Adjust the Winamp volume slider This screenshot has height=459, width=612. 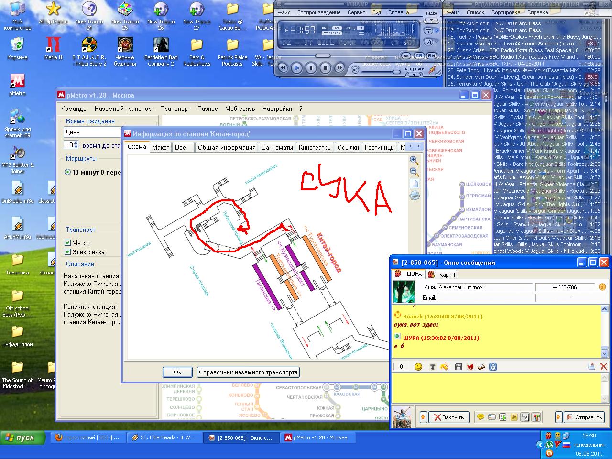click(396, 72)
